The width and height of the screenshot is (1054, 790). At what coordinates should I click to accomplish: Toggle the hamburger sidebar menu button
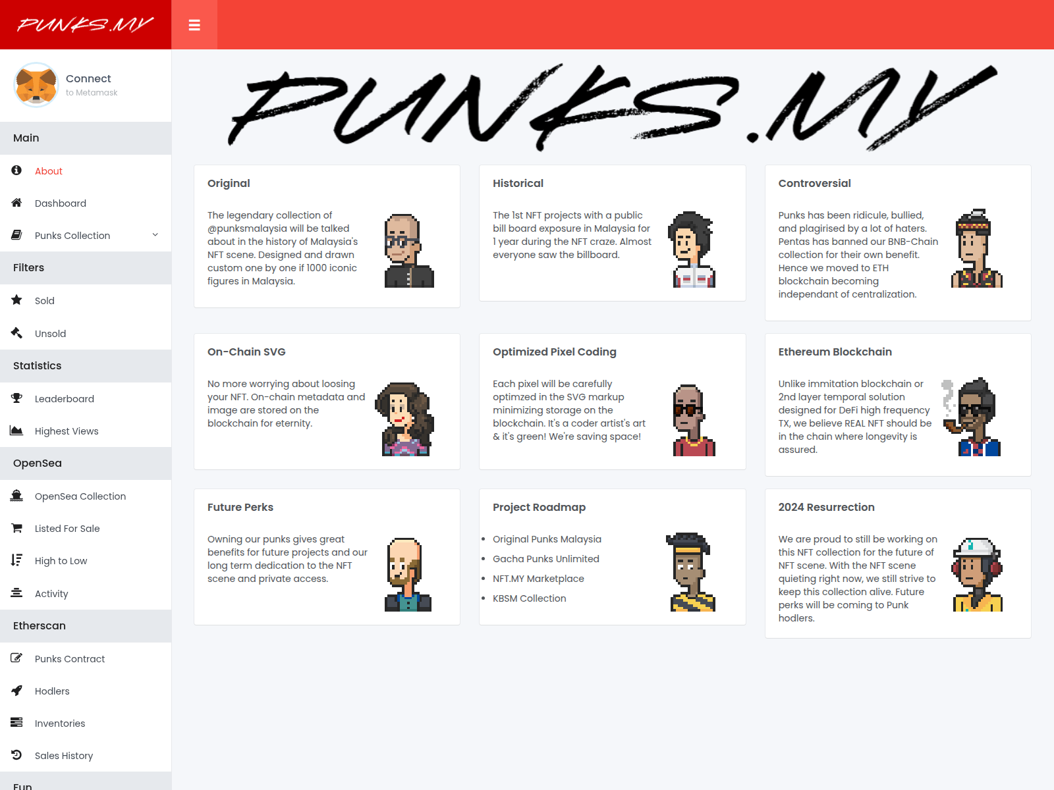point(194,25)
